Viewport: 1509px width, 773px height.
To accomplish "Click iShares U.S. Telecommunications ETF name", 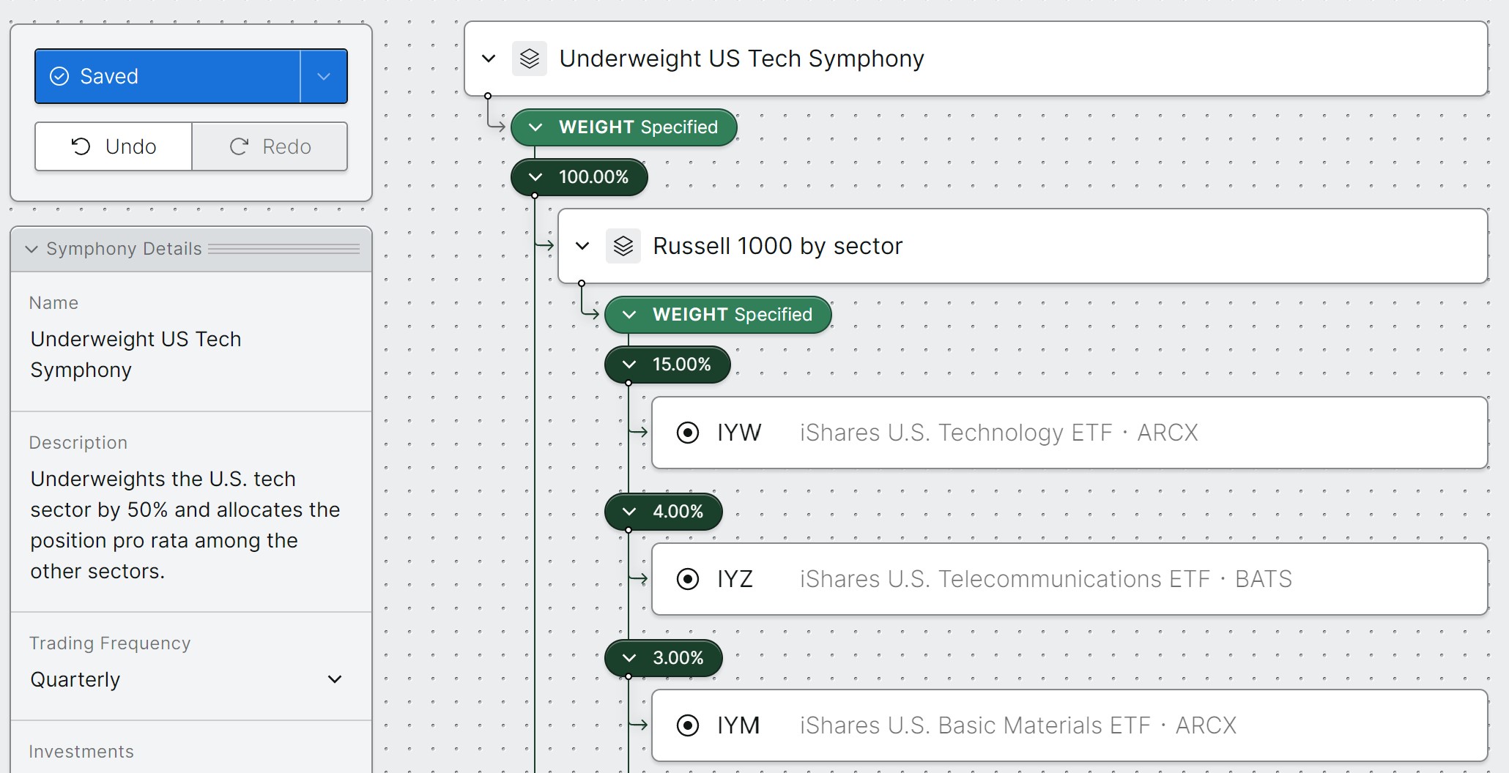I will coord(1005,579).
